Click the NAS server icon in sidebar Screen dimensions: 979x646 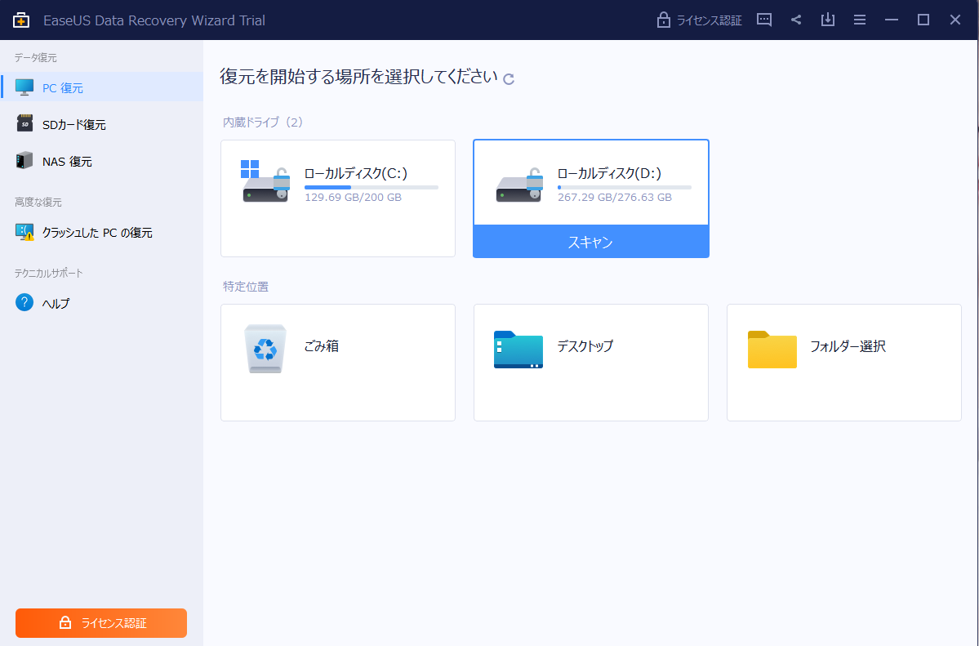pyautogui.click(x=24, y=161)
